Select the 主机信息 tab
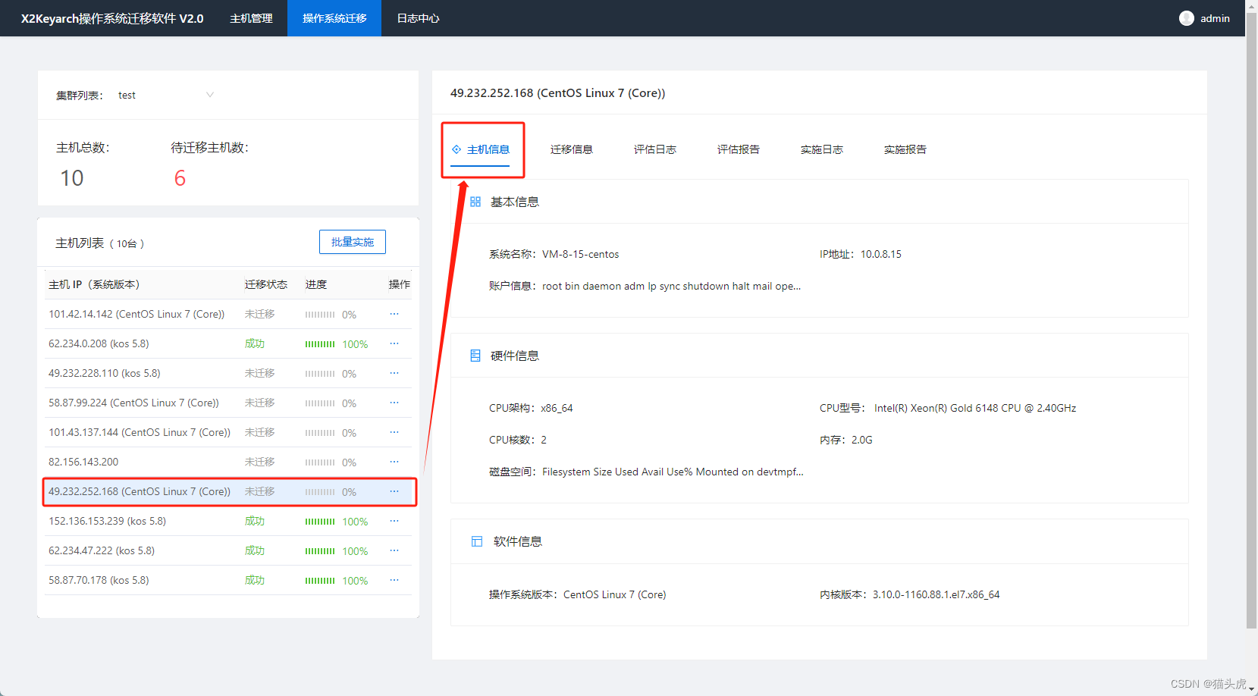This screenshot has height=696, width=1258. coord(481,149)
